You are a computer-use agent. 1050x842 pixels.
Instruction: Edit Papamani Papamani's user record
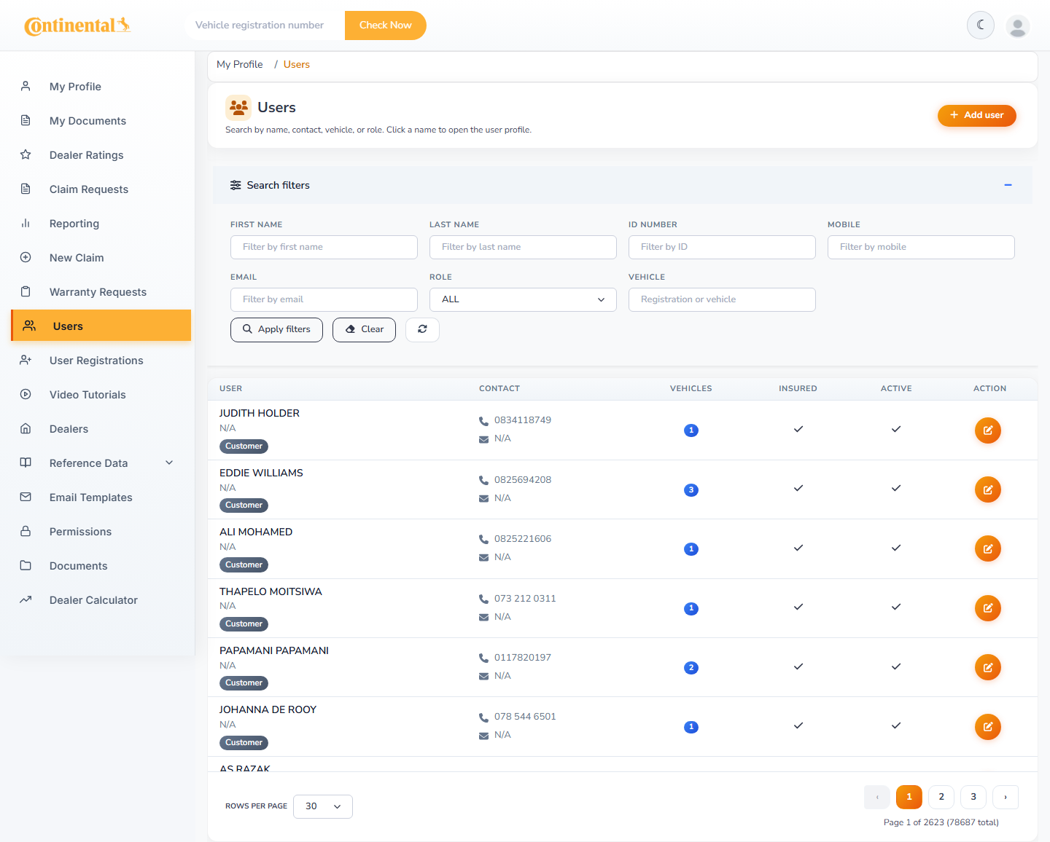pyautogui.click(x=987, y=667)
